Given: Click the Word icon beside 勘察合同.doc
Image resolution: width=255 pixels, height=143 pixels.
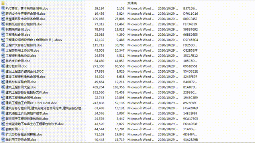Looking at the screenshot, I should point(3,129).
